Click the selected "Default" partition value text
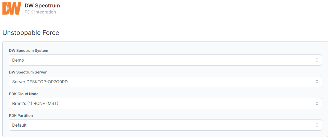 19,125
